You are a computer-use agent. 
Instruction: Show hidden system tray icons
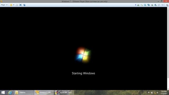[x=146, y=93]
